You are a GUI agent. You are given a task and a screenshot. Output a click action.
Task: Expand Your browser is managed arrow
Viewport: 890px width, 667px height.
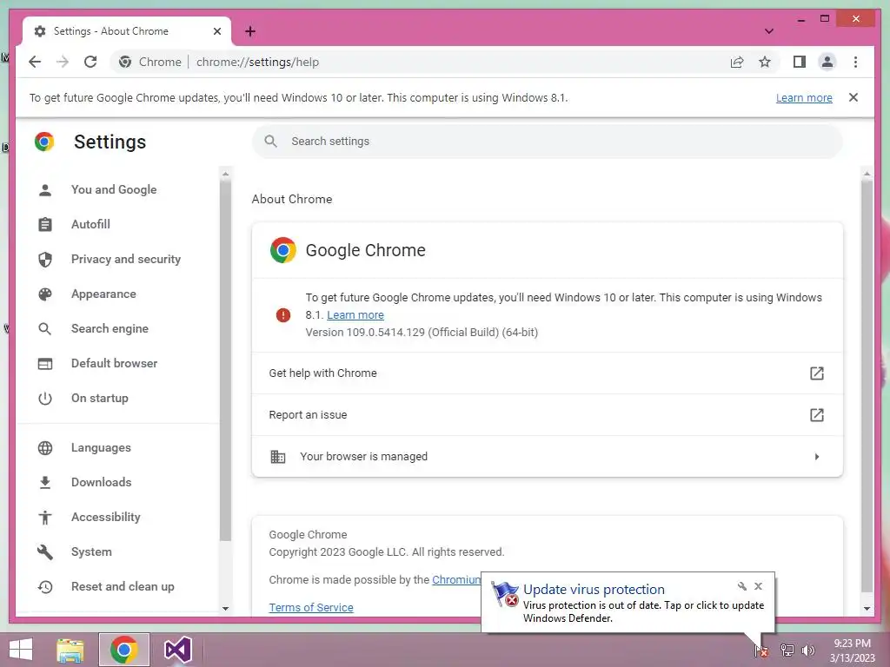pyautogui.click(x=816, y=457)
